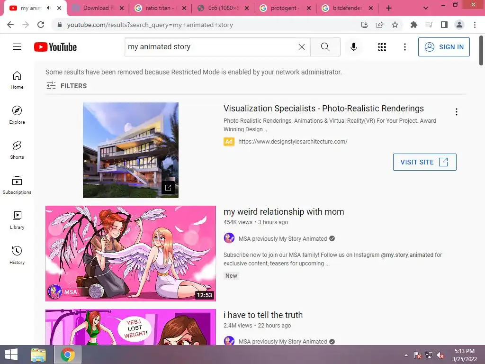Image resolution: width=485 pixels, height=364 pixels.
Task: Open a new browser tab
Action: point(388,8)
